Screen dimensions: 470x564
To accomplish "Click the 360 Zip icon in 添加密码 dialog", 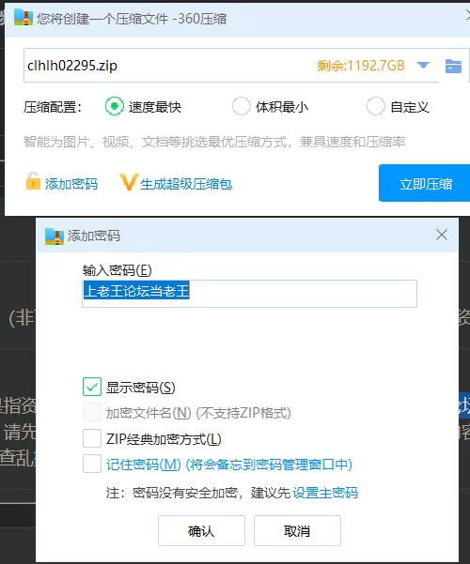I will pos(55,236).
